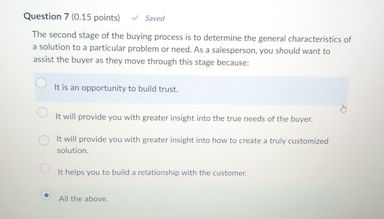The height and width of the screenshot is (219, 384).
Task: Deselect the currently chosen 'All the above' answer
Action: click(47, 195)
